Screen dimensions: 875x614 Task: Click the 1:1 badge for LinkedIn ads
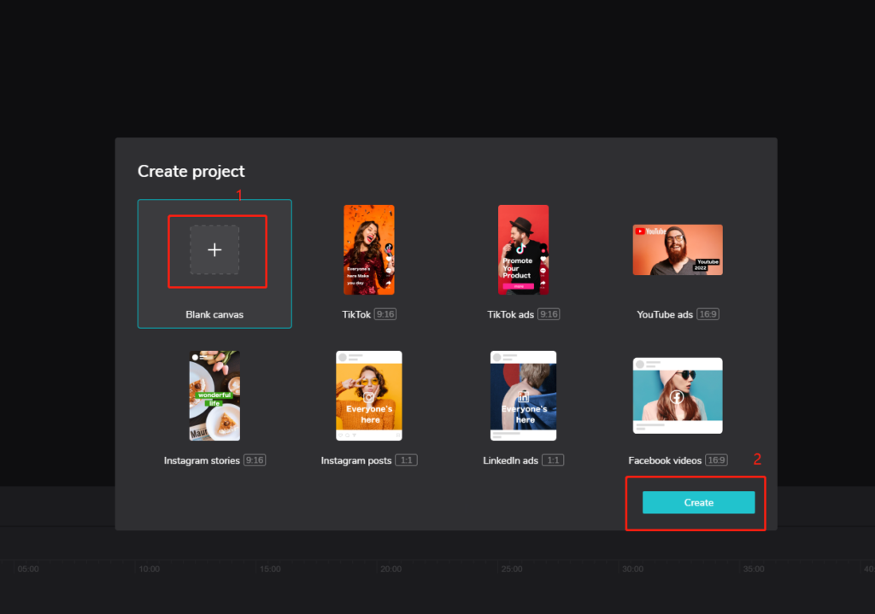click(554, 459)
